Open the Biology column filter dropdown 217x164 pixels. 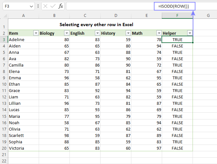coord(67,33)
